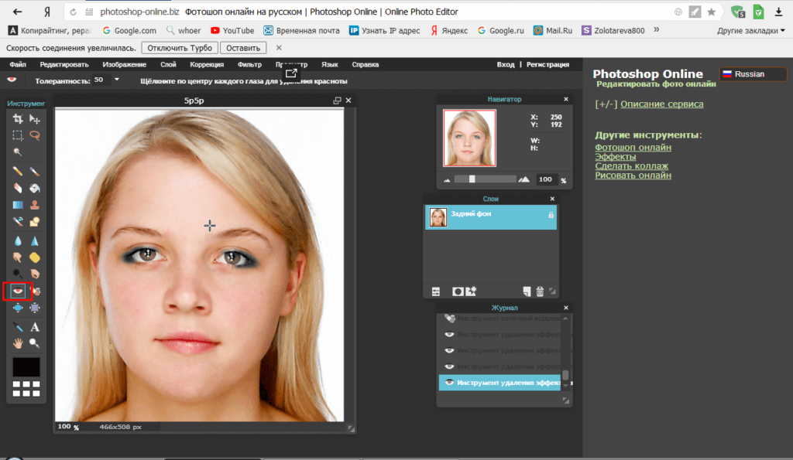Add a layer mask in Layers panel
Viewport: 793px width, 460px height.
[458, 291]
